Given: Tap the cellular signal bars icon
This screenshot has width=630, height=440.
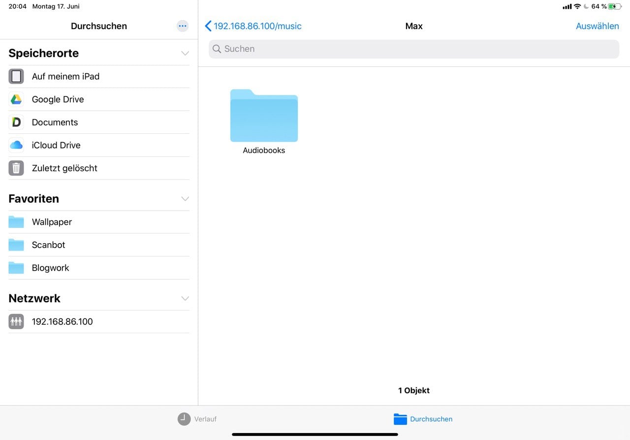Looking at the screenshot, I should (x=567, y=6).
